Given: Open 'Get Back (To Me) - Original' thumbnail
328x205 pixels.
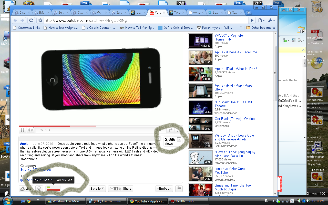Looking at the screenshot, I should (200, 124).
